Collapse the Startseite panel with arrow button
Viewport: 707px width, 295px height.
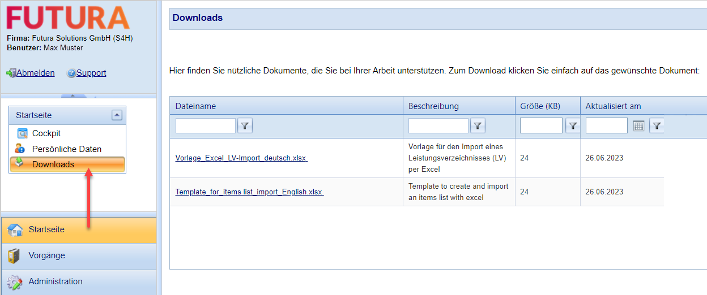(117, 115)
